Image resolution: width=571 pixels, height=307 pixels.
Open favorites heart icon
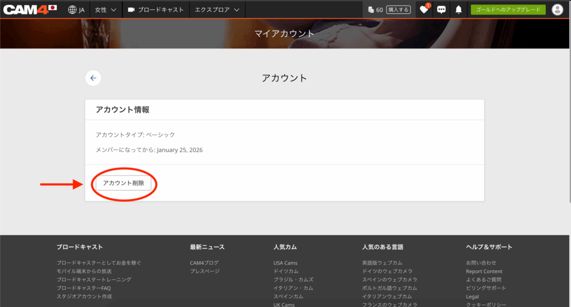pos(424,9)
